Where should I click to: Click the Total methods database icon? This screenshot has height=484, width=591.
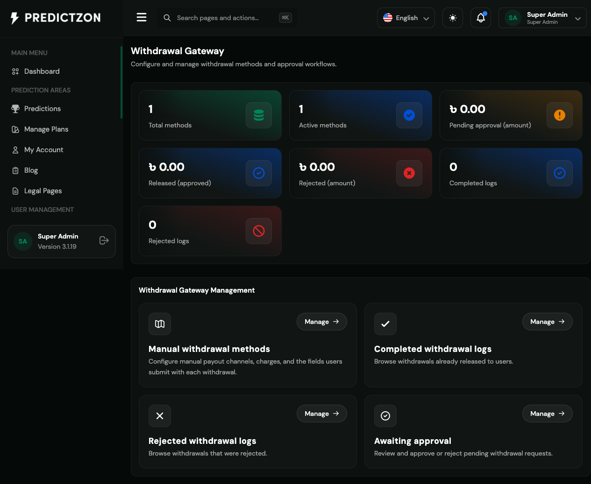click(x=259, y=115)
